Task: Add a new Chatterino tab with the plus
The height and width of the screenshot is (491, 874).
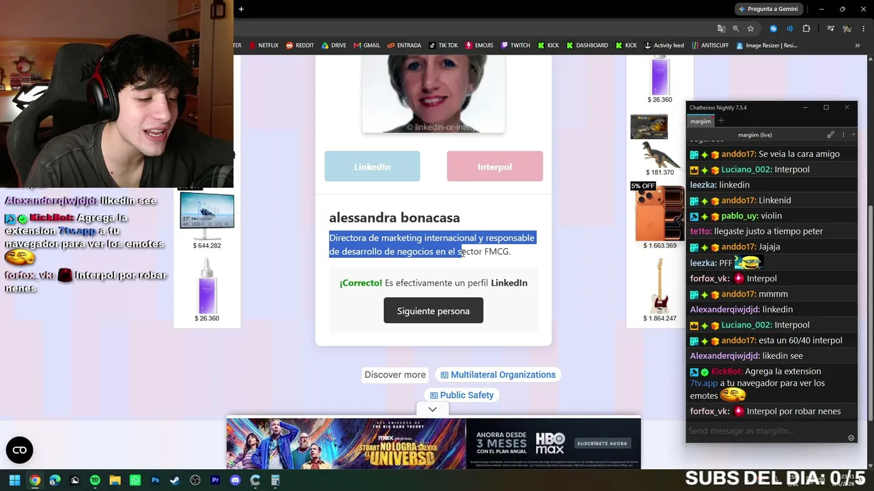Action: 721,121
